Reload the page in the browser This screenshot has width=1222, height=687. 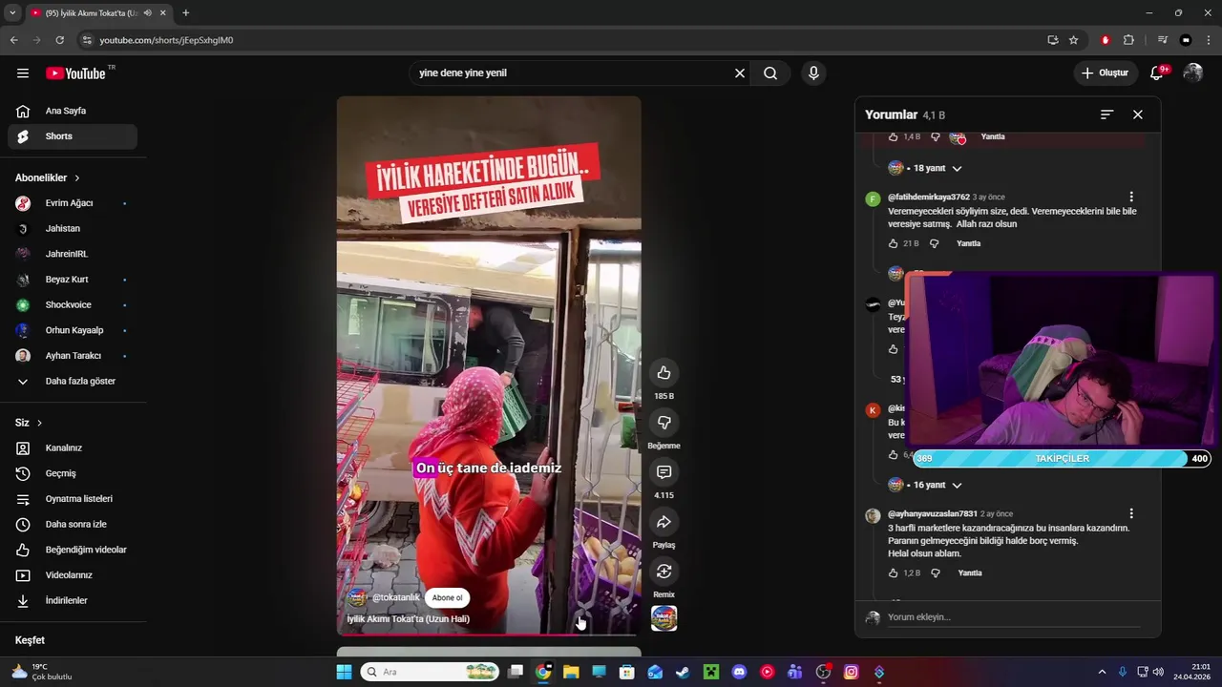point(59,40)
